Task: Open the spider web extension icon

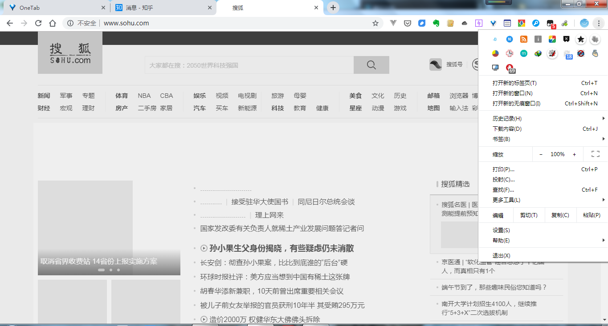Action: [552, 53]
